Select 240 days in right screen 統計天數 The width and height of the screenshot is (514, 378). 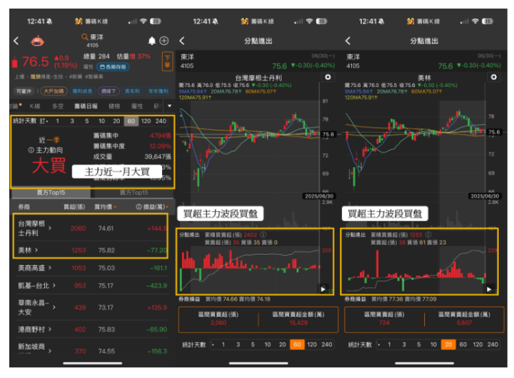[x=493, y=344]
